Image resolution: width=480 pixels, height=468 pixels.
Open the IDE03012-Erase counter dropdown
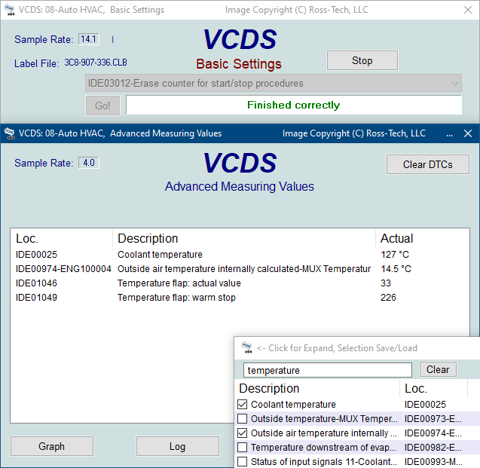274,83
